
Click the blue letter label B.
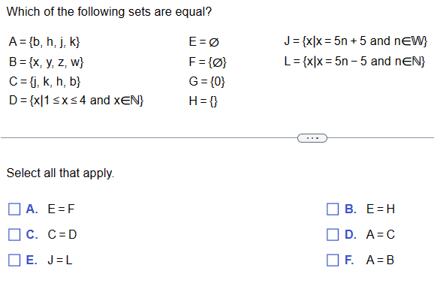[x=351, y=209]
